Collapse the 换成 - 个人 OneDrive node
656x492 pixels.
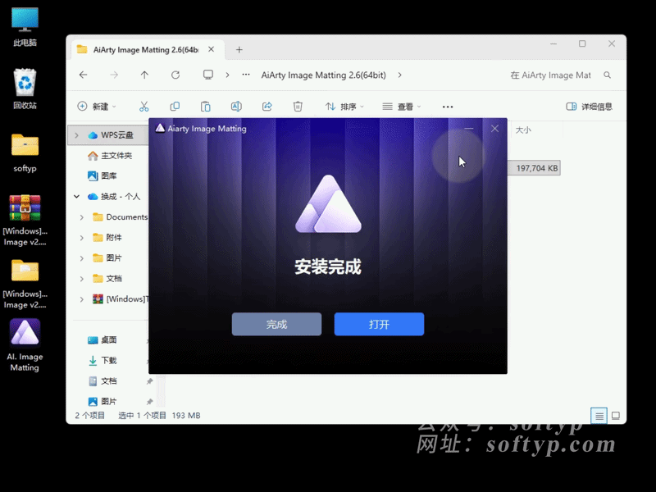pos(76,196)
